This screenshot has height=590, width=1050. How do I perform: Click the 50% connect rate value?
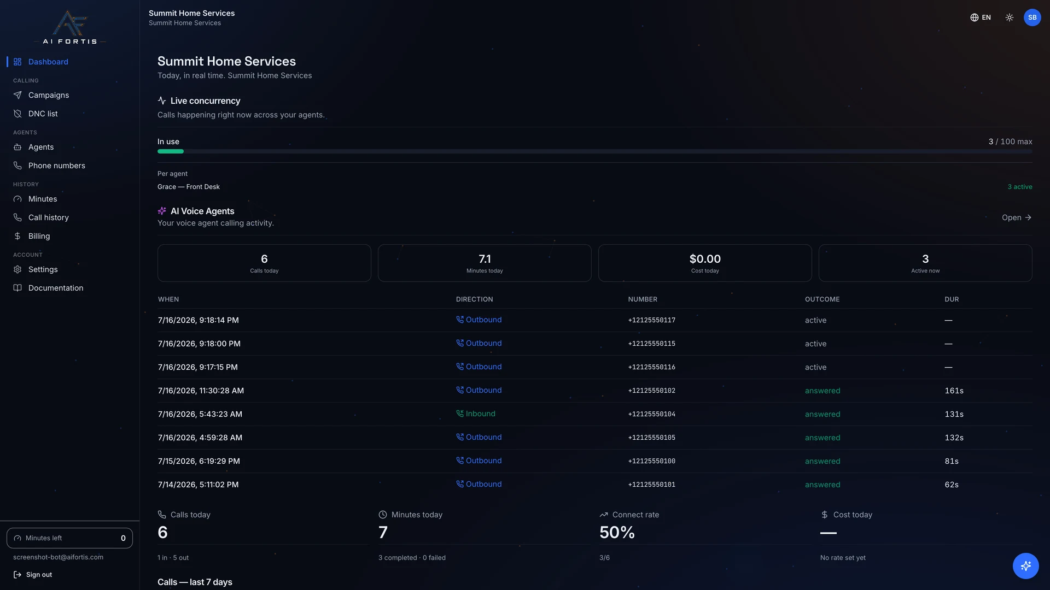pyautogui.click(x=617, y=532)
